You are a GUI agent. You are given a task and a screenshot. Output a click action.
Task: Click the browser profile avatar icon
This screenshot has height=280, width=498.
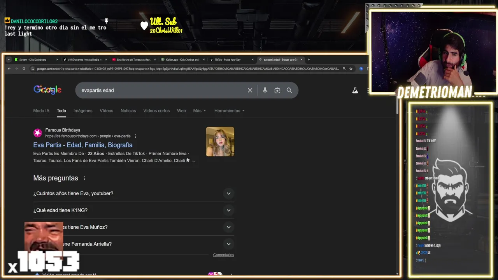(x=361, y=69)
